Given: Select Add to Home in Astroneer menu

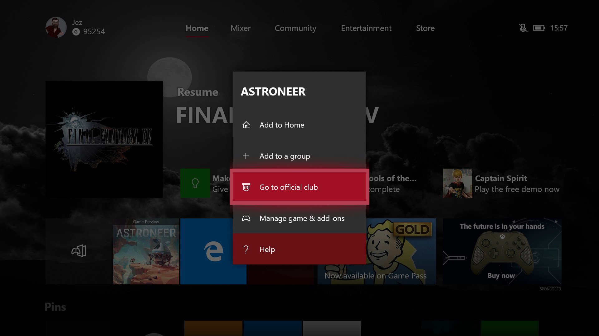Looking at the screenshot, I should click(299, 125).
